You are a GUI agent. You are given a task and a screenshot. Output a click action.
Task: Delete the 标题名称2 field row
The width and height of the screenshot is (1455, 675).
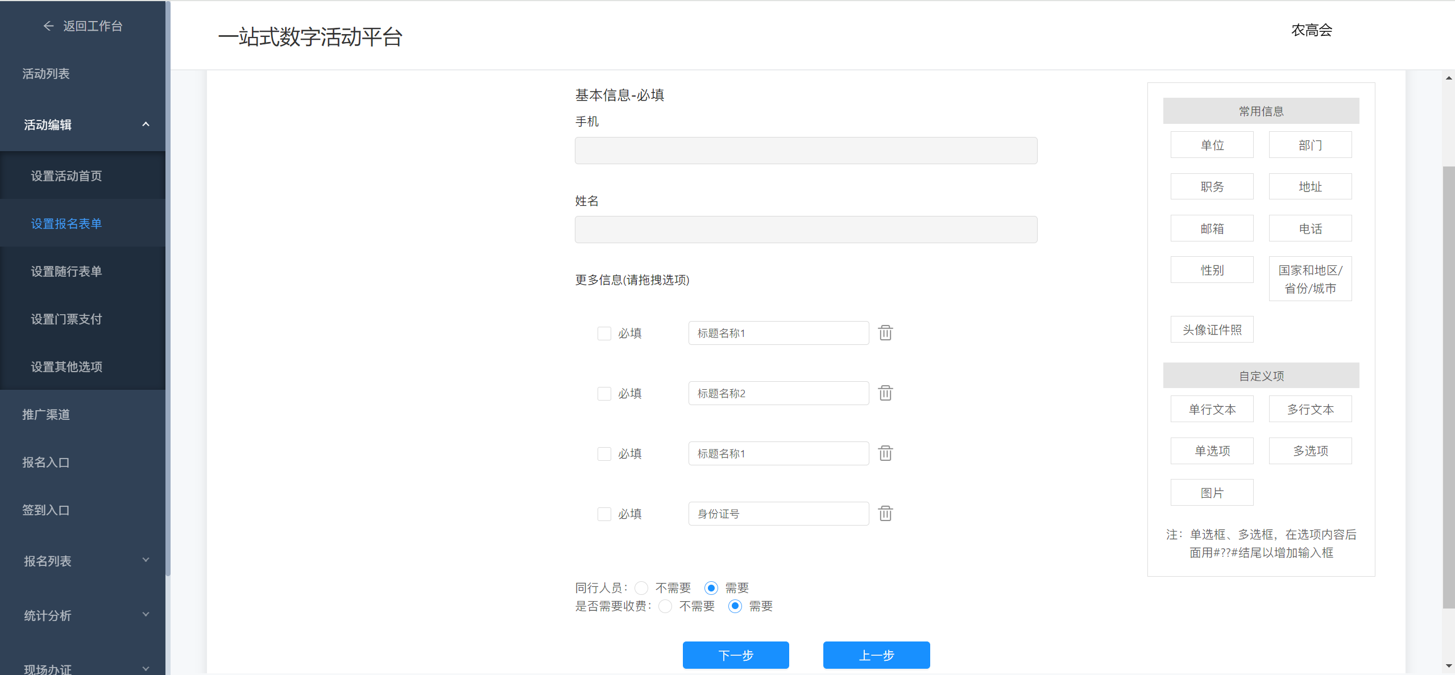click(x=885, y=393)
